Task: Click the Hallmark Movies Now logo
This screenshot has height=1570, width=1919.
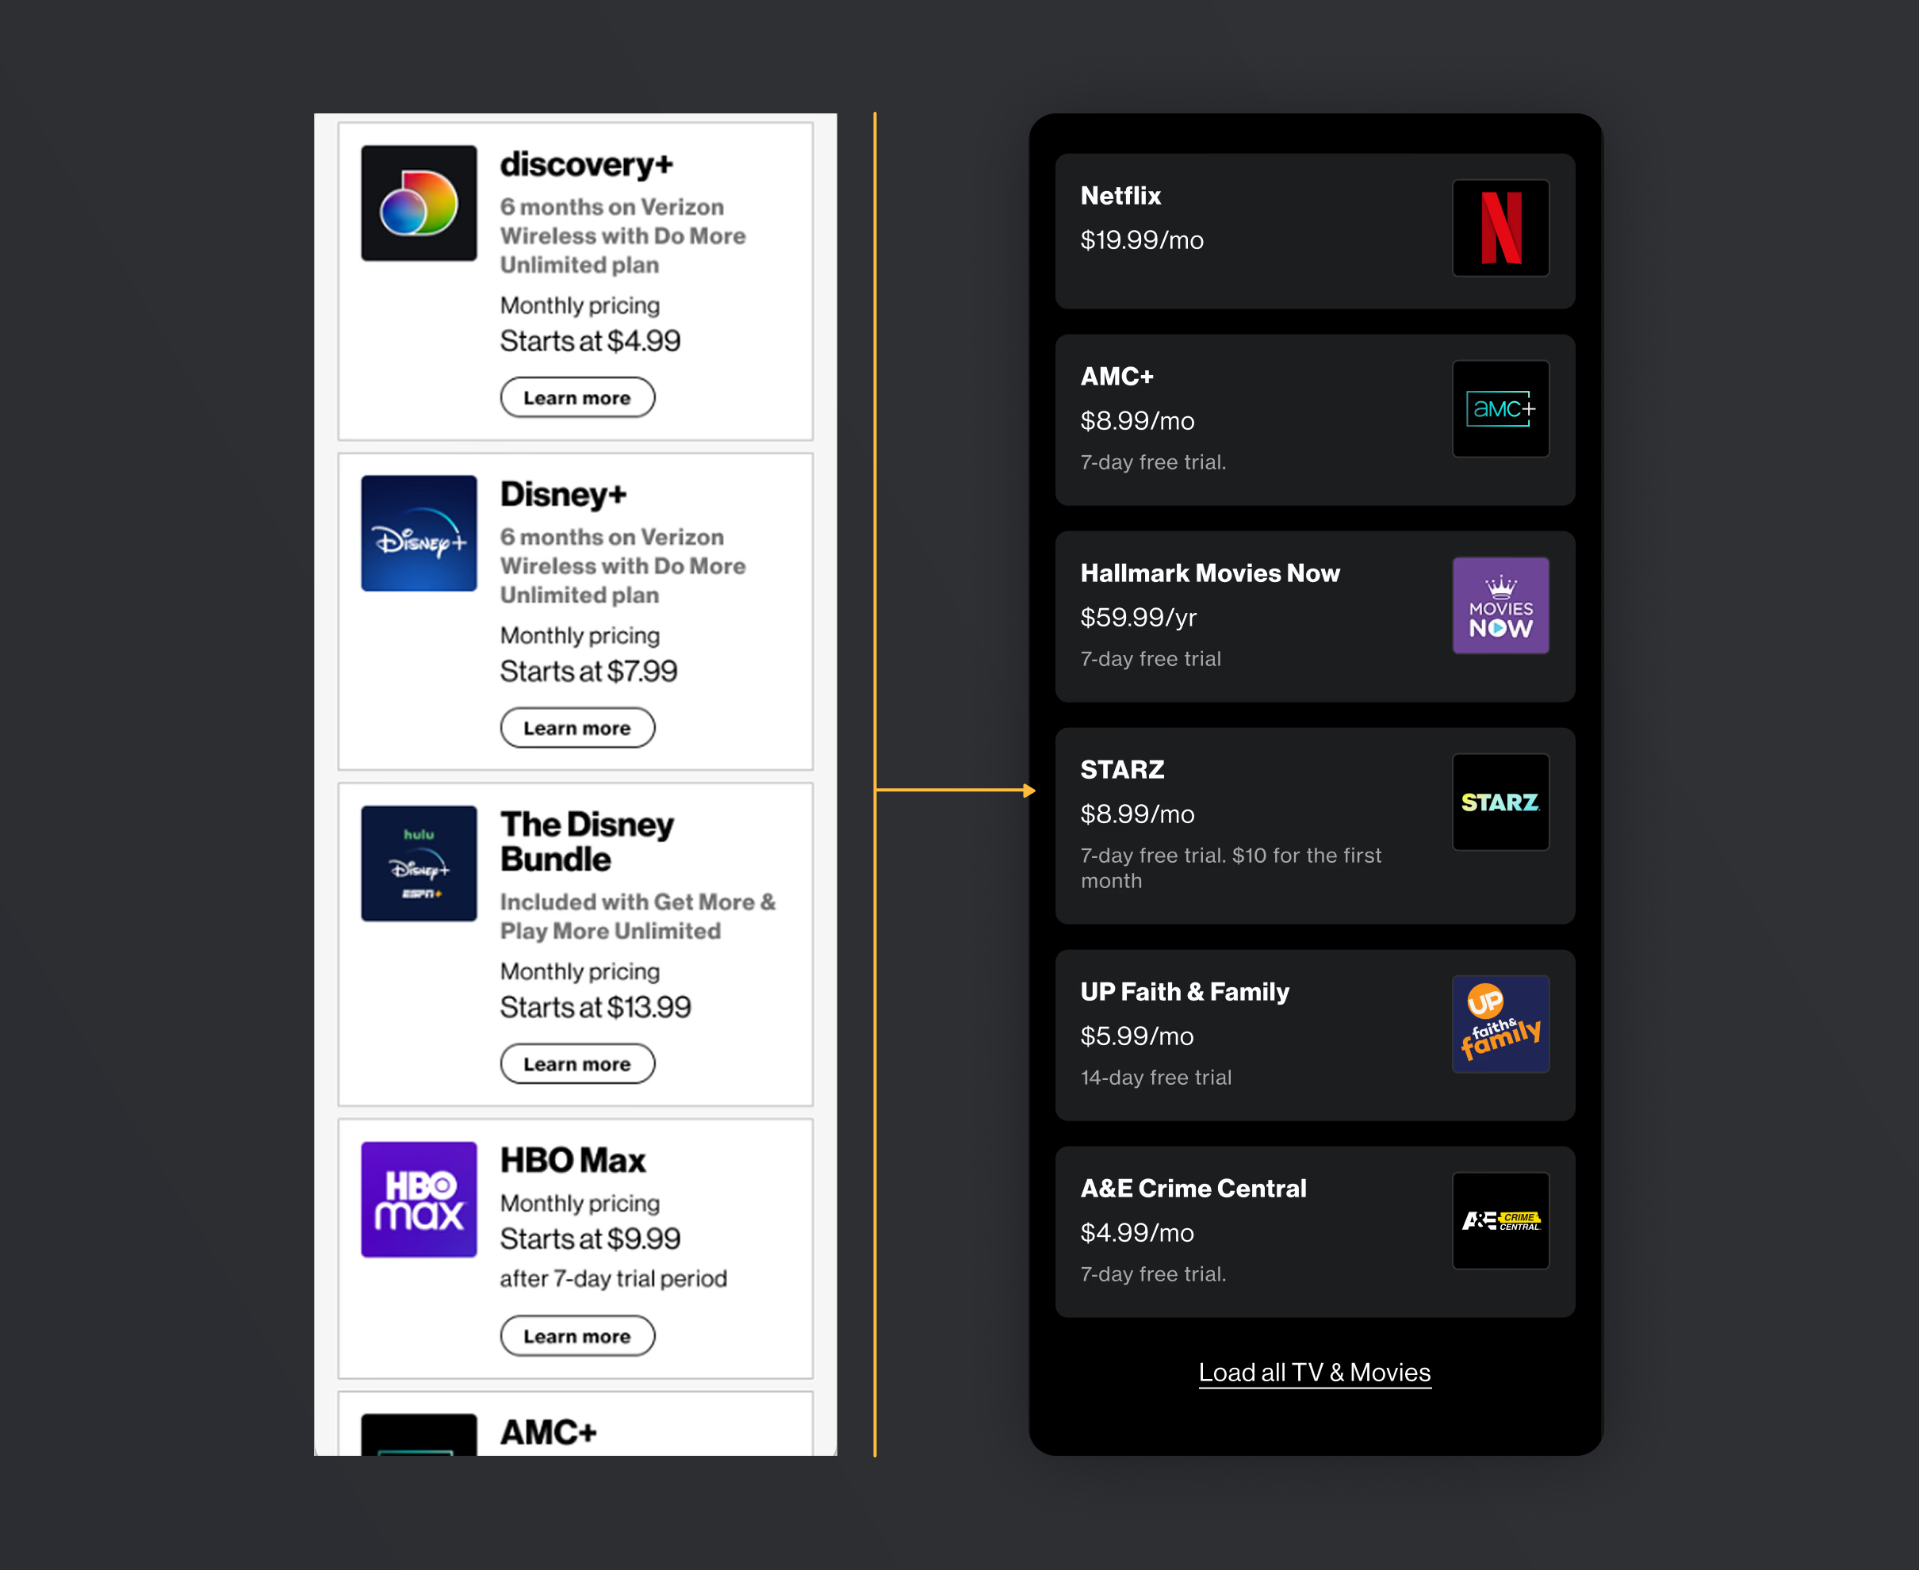Action: click(x=1500, y=605)
